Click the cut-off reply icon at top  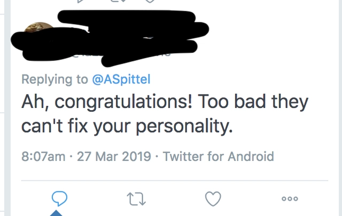tap(81, 1)
